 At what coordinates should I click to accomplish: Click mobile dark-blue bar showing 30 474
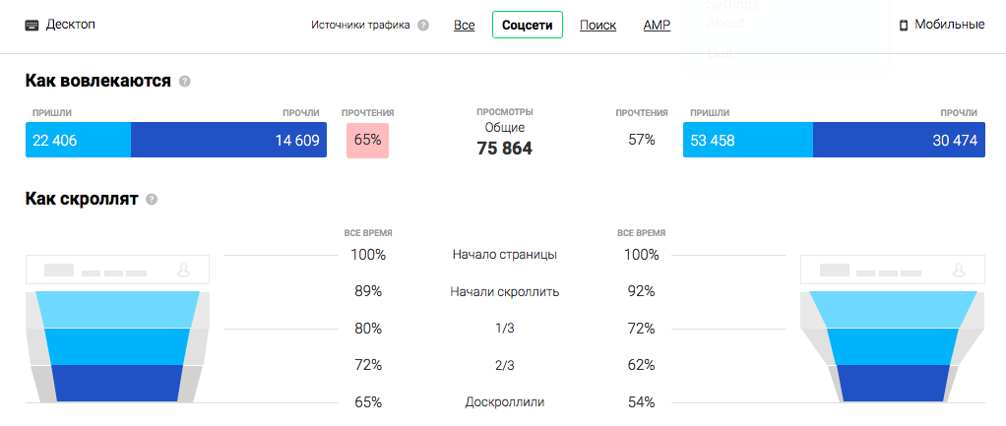(899, 141)
